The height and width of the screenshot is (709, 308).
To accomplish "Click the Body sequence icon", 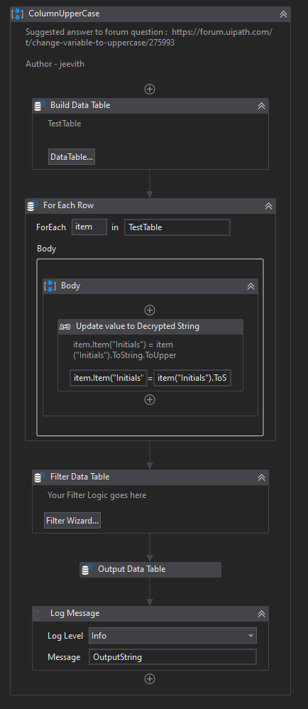I will (50, 286).
